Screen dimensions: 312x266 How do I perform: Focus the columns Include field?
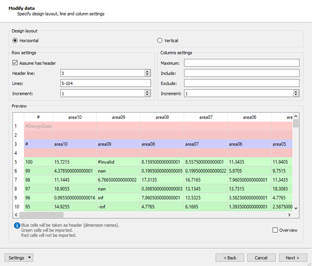pyautogui.click(x=242, y=73)
